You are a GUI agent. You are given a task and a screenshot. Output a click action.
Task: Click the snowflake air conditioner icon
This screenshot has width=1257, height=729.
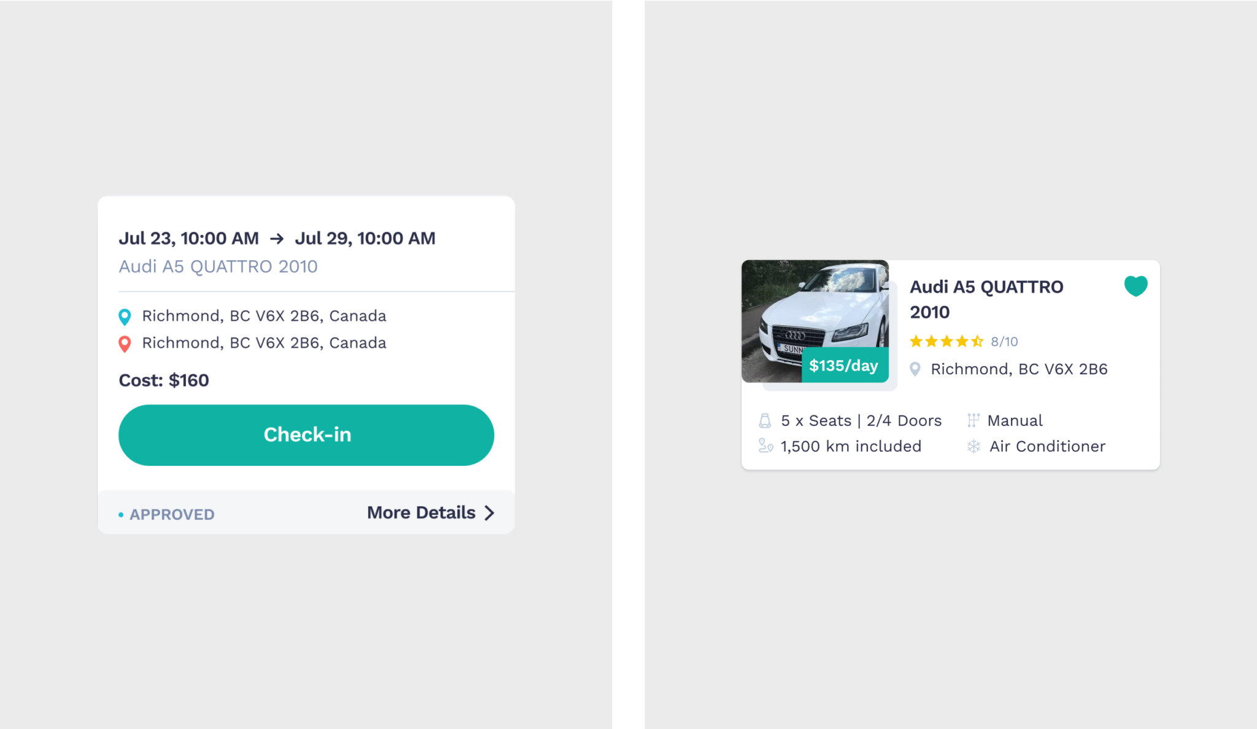[973, 446]
